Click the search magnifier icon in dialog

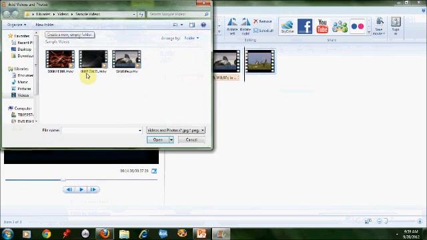tap(207, 14)
